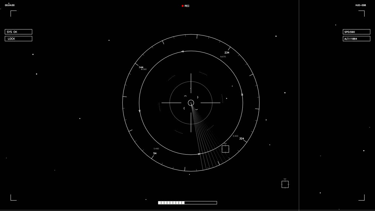Viewport: 375px width, 211px height.
Task: Click the 00:04:00 timecode
Action: tap(10, 5)
